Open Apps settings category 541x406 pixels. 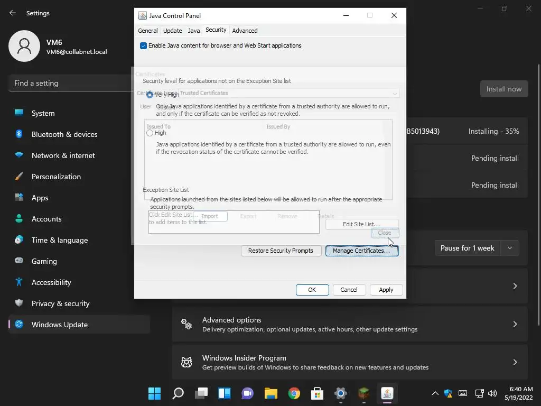[x=79, y=198]
